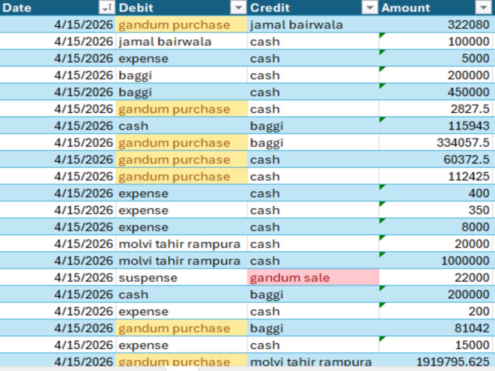Select 'gandum purchase' in the 334057.5 row
Viewport: 495px width, 371px height.
182,142
